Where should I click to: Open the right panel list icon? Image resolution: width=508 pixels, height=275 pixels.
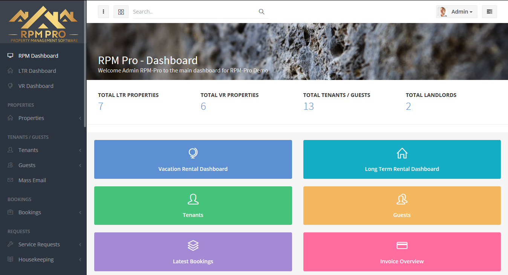tap(489, 12)
